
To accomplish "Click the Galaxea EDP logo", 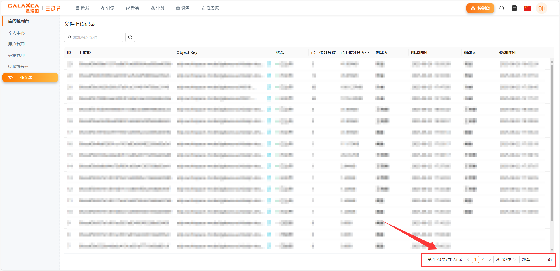I will pyautogui.click(x=34, y=8).
